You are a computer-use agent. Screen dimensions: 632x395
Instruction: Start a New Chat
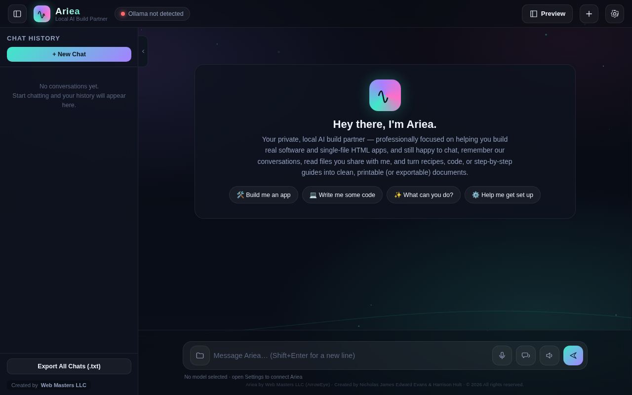click(69, 54)
